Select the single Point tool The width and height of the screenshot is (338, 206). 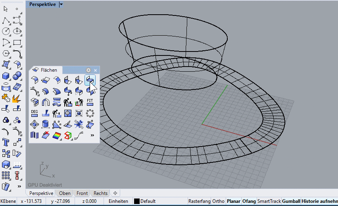(x=17, y=9)
